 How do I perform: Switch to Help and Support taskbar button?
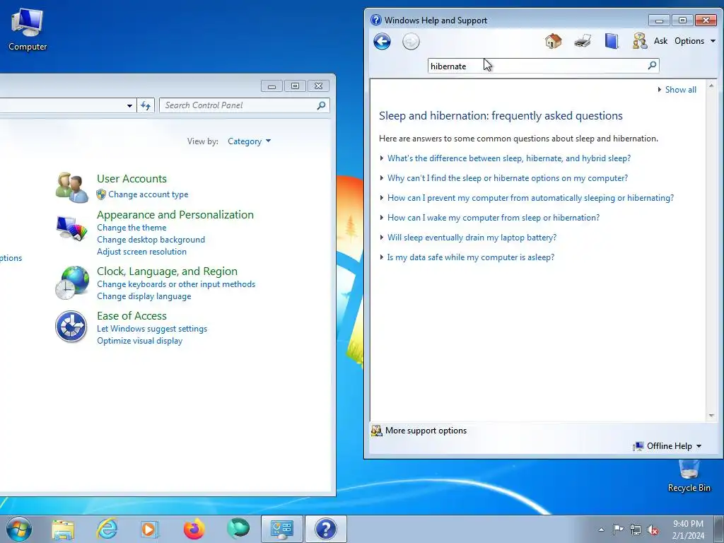tap(325, 529)
